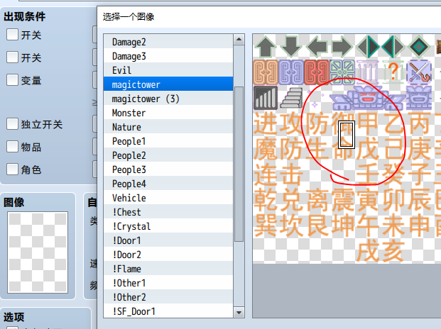
Task: Click the image list scrollbar thumb
Action: (239, 164)
